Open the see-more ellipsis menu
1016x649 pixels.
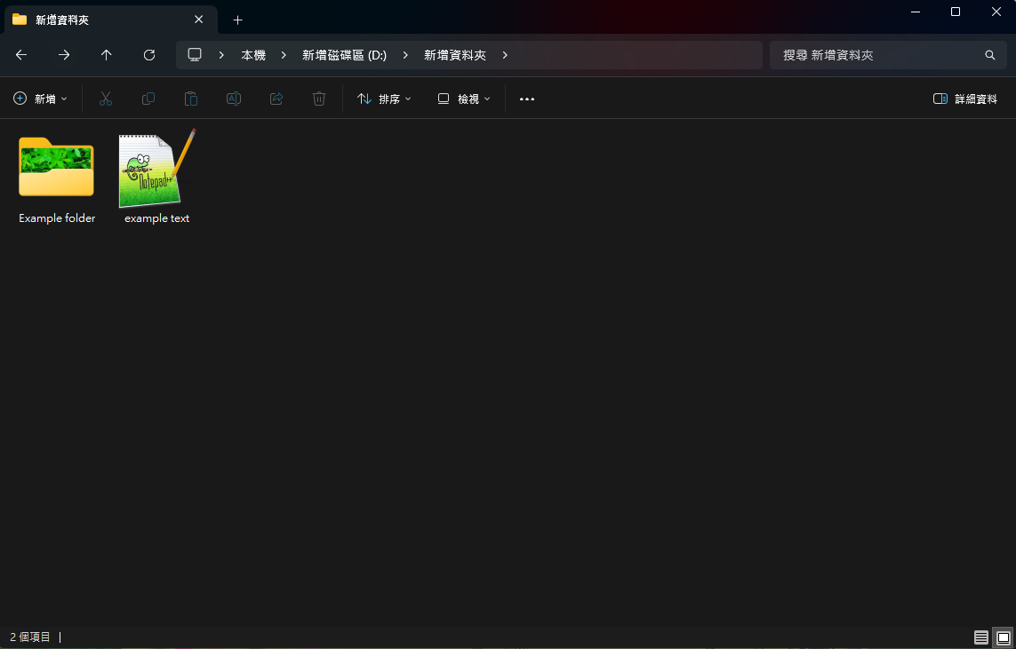click(x=526, y=99)
